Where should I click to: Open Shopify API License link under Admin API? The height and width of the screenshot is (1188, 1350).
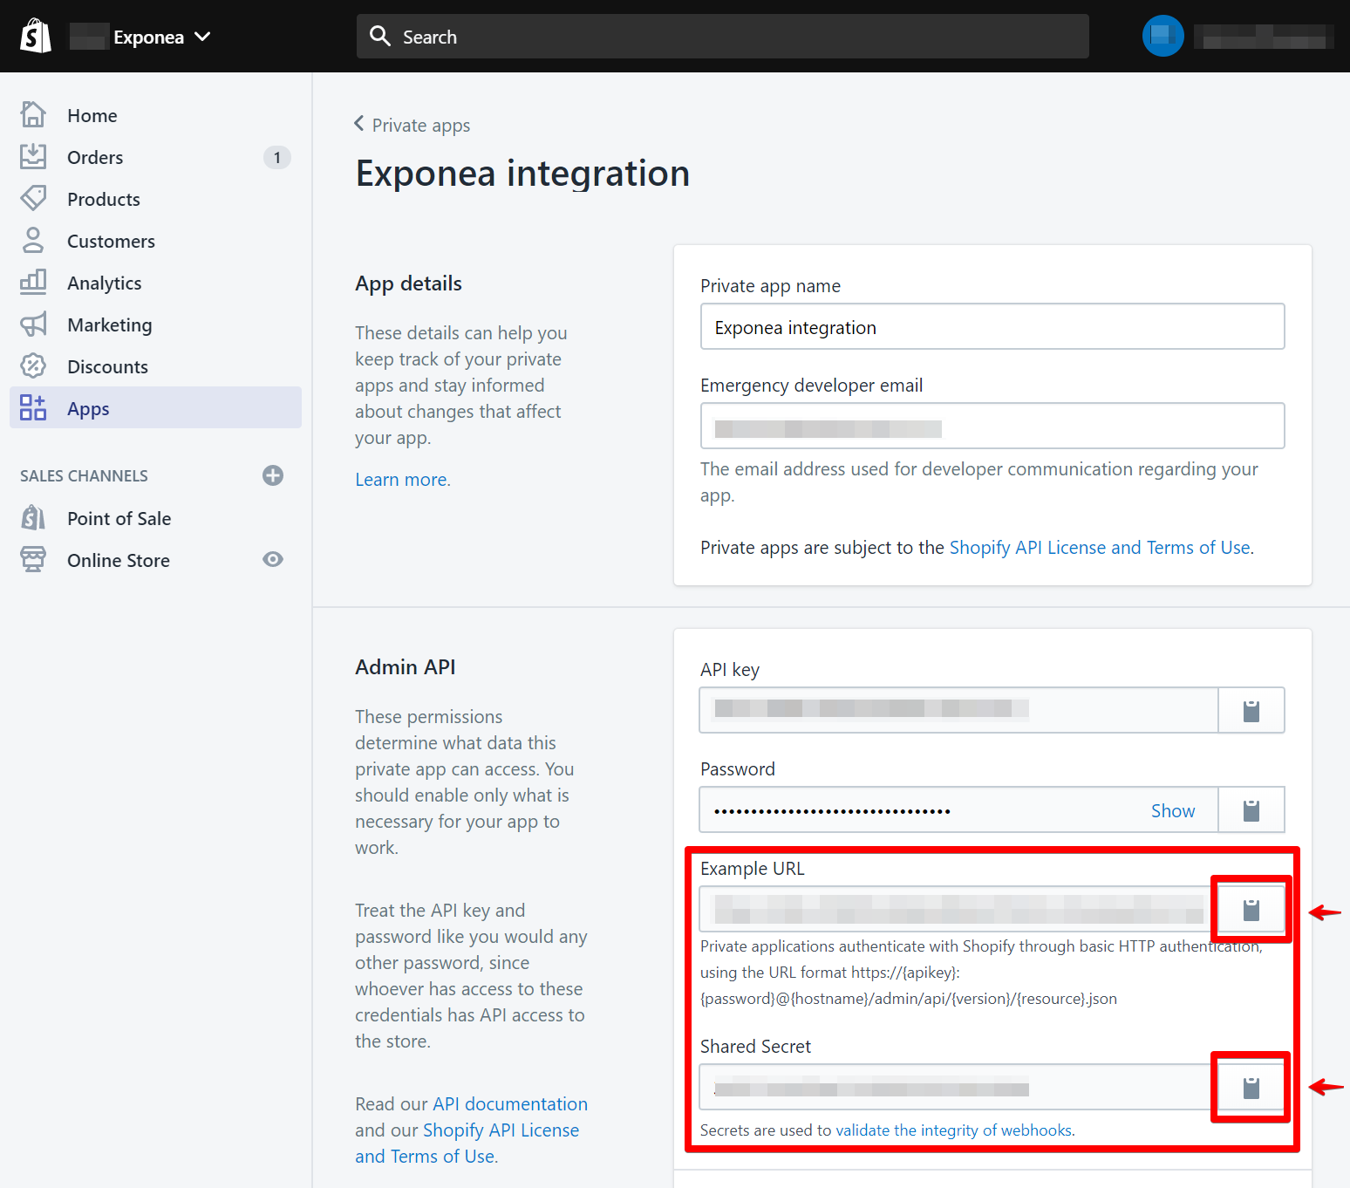point(467,1144)
